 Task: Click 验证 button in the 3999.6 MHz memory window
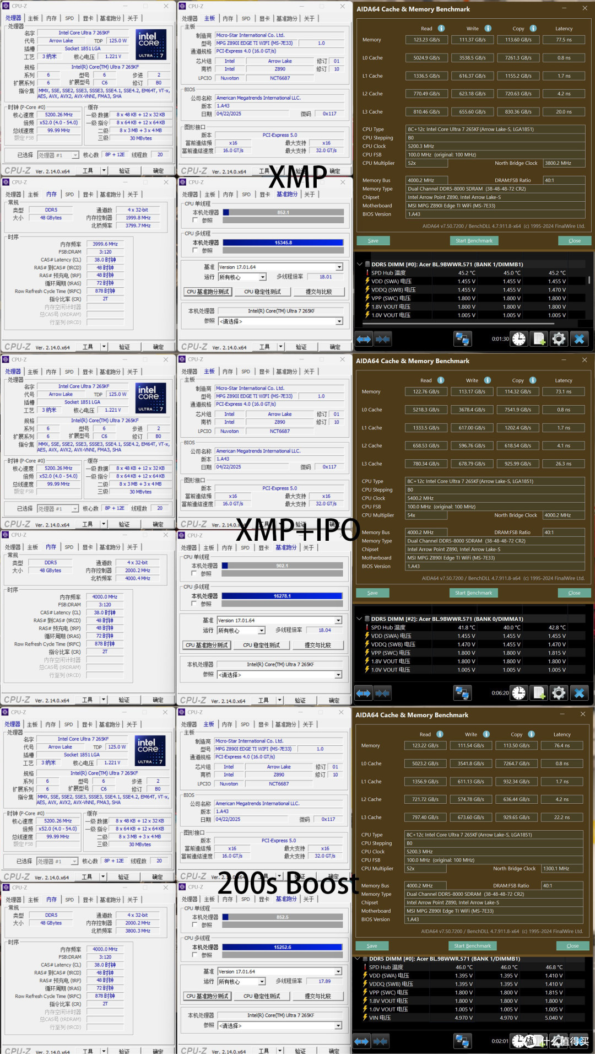pos(125,347)
